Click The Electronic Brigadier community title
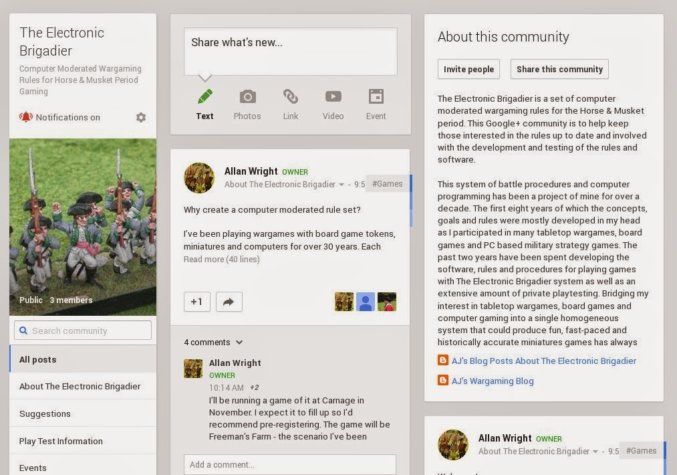Viewport: 677px width, 475px height. (x=61, y=41)
